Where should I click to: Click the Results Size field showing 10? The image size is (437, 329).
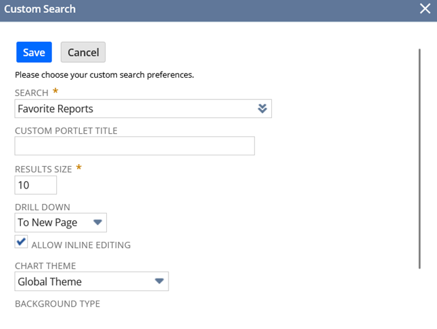tap(36, 185)
